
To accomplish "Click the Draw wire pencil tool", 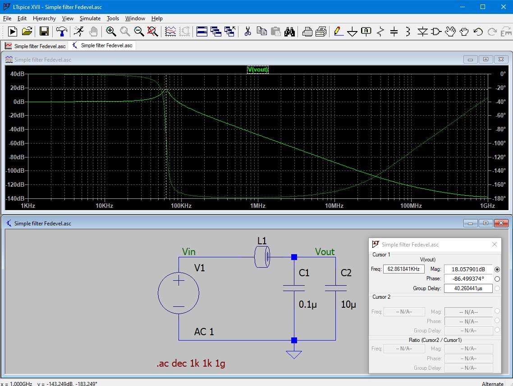I will click(x=338, y=31).
